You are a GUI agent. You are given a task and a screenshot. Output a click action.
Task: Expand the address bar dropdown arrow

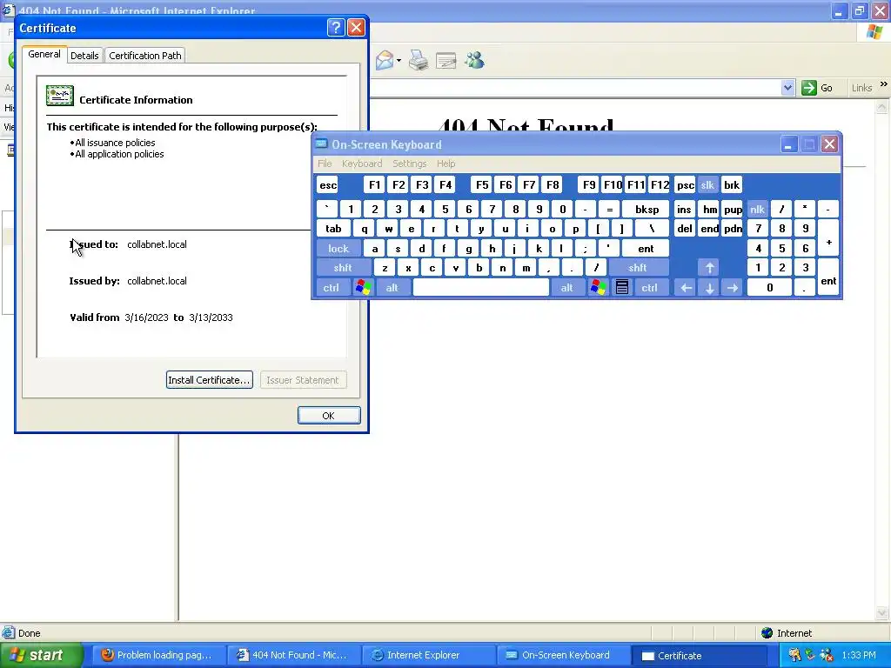pyautogui.click(x=787, y=88)
